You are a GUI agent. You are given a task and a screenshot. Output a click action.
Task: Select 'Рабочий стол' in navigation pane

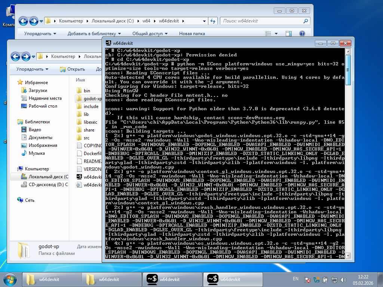coord(43,106)
